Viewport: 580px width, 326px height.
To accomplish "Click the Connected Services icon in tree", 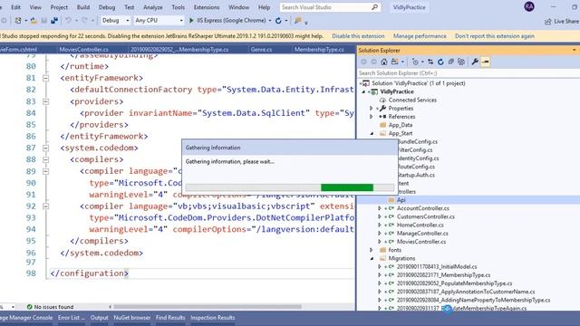I will pyautogui.click(x=382, y=100).
